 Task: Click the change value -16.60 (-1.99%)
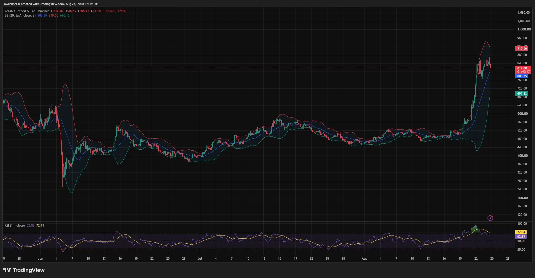(x=115, y=11)
